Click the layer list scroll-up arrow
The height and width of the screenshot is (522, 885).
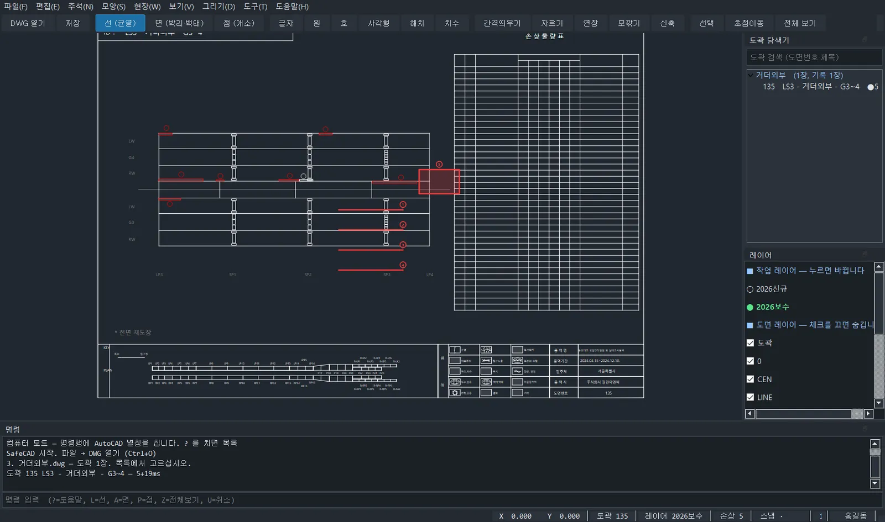point(878,267)
